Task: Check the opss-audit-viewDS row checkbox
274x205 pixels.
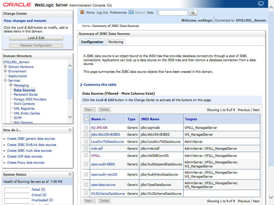Action: click(86, 174)
